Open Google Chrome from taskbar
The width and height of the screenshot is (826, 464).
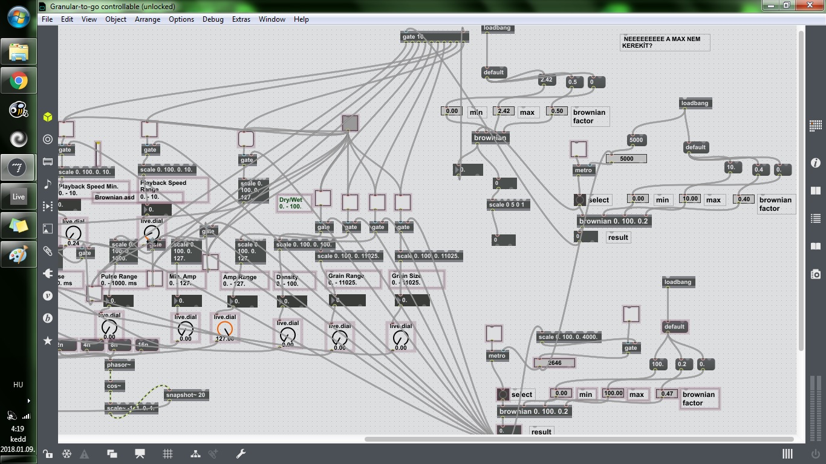[18, 81]
